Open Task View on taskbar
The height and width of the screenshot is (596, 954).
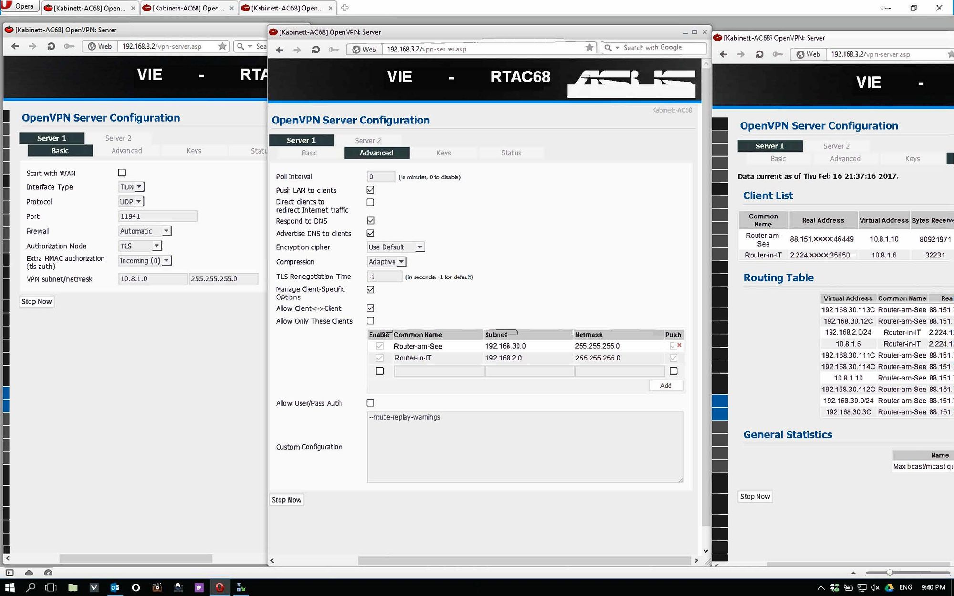click(51, 587)
